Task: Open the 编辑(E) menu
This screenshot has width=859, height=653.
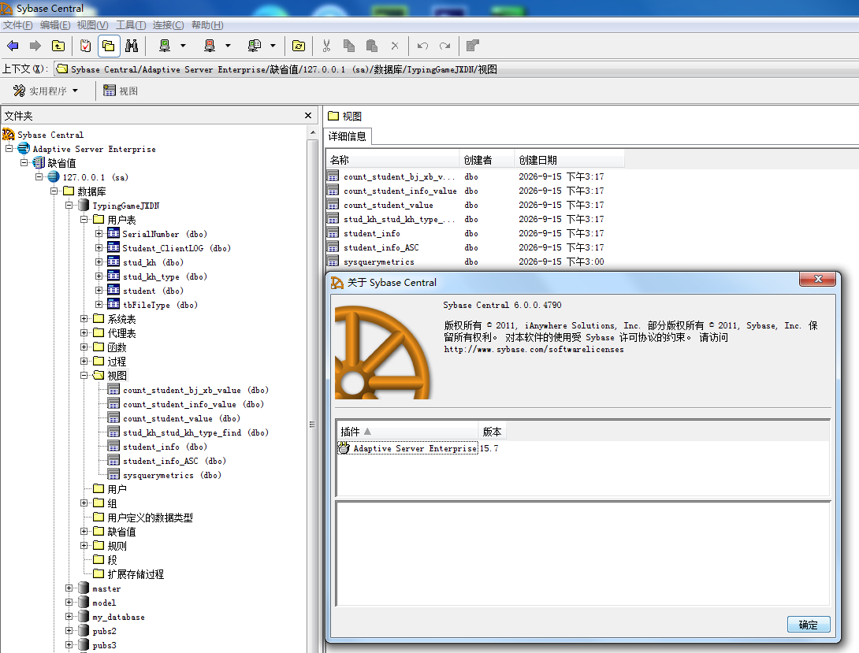Action: 55,25
